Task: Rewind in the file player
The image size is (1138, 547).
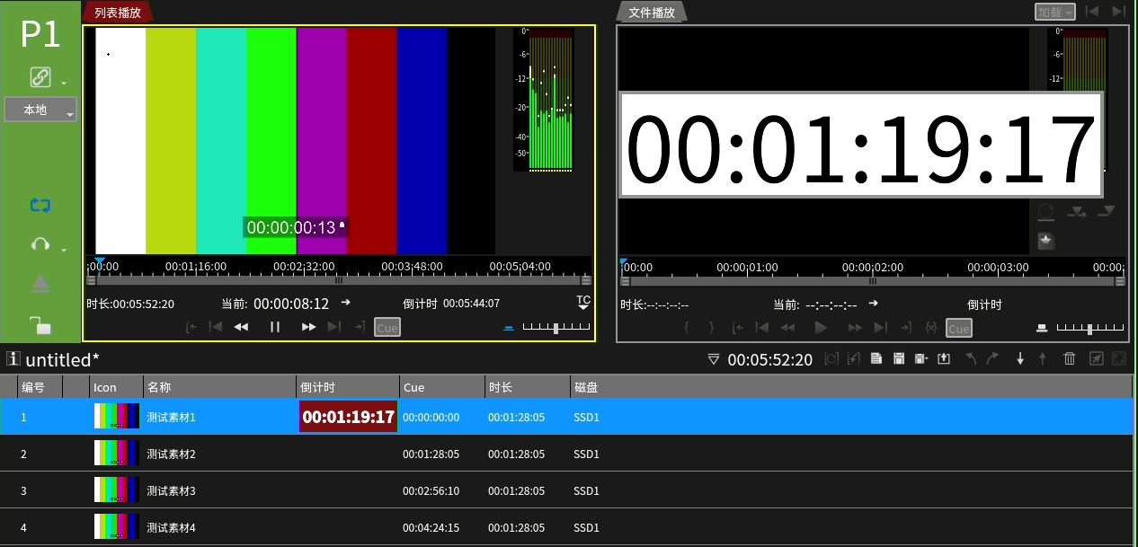Action: pos(787,328)
